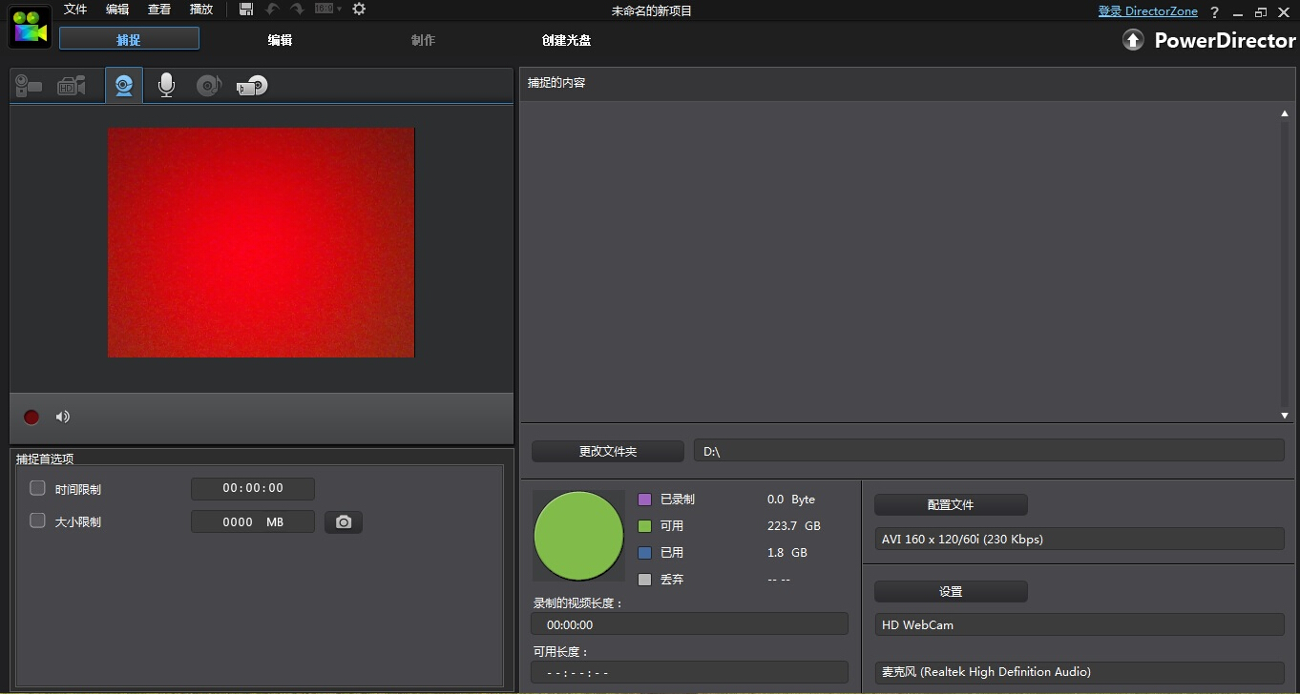Click the size limit 0000 MB field
The width and height of the screenshot is (1300, 694).
click(x=253, y=522)
